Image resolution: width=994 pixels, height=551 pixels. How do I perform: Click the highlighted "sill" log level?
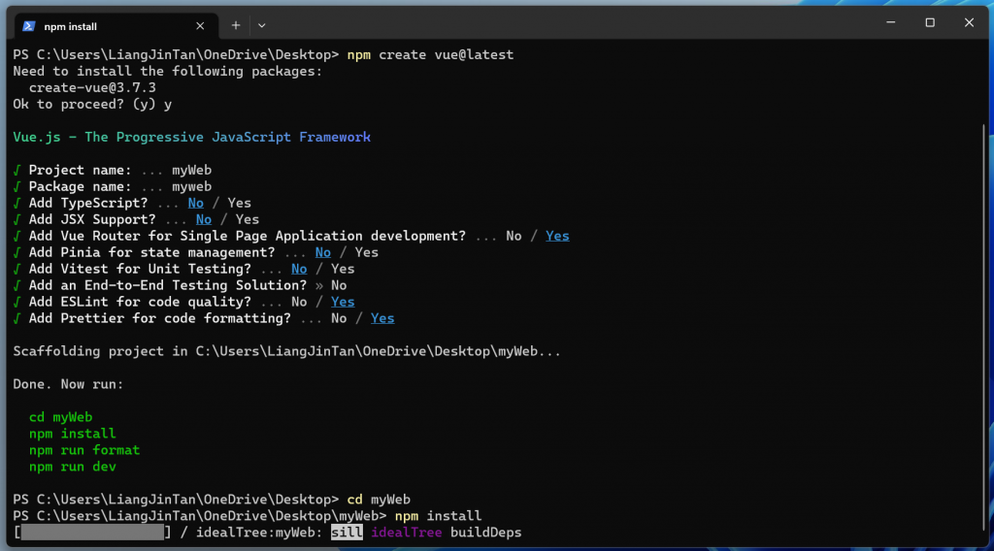[347, 532]
